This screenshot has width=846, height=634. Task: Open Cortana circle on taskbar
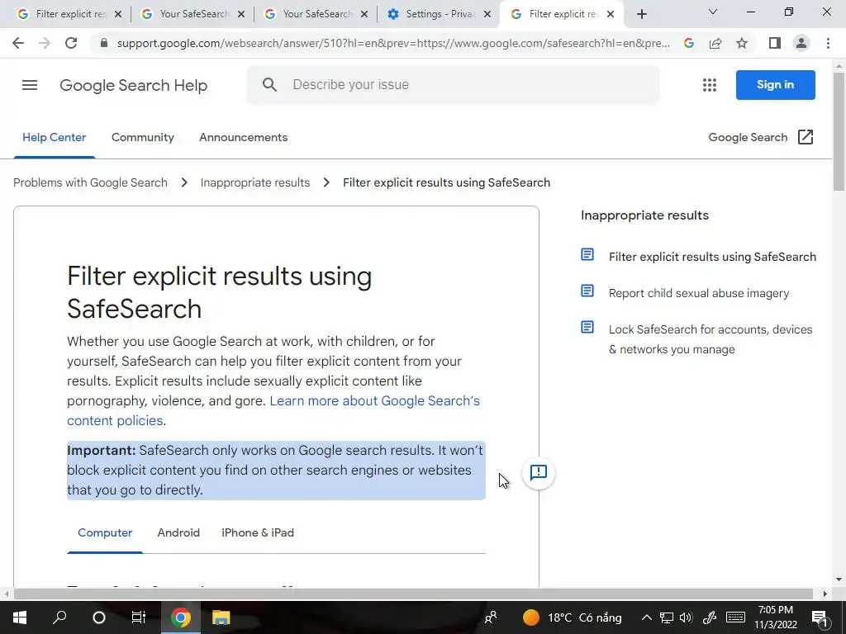pos(99,617)
